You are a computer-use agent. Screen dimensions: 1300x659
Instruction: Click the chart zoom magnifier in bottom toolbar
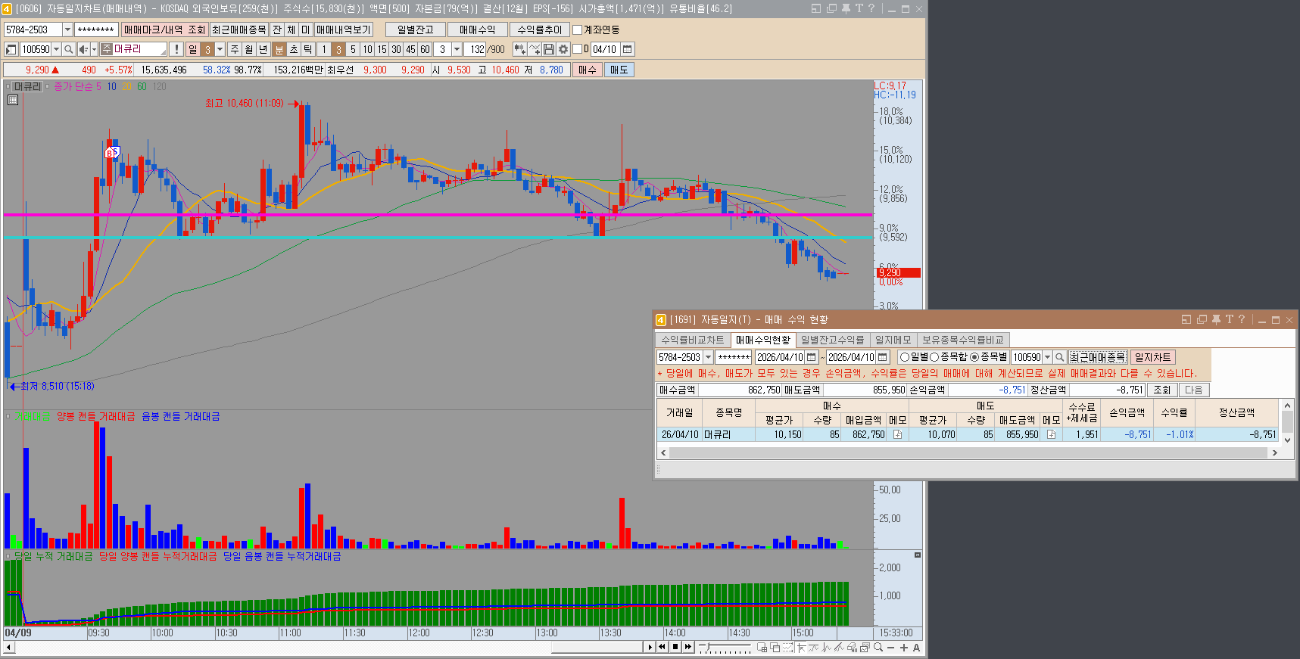click(x=878, y=648)
